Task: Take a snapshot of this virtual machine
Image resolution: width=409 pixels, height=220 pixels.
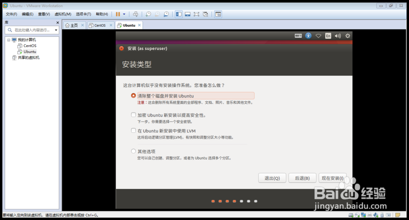Action: [x=148, y=14]
